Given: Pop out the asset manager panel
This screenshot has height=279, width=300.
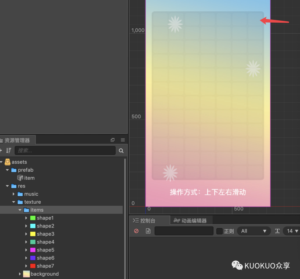Looking at the screenshot, I should [112, 140].
